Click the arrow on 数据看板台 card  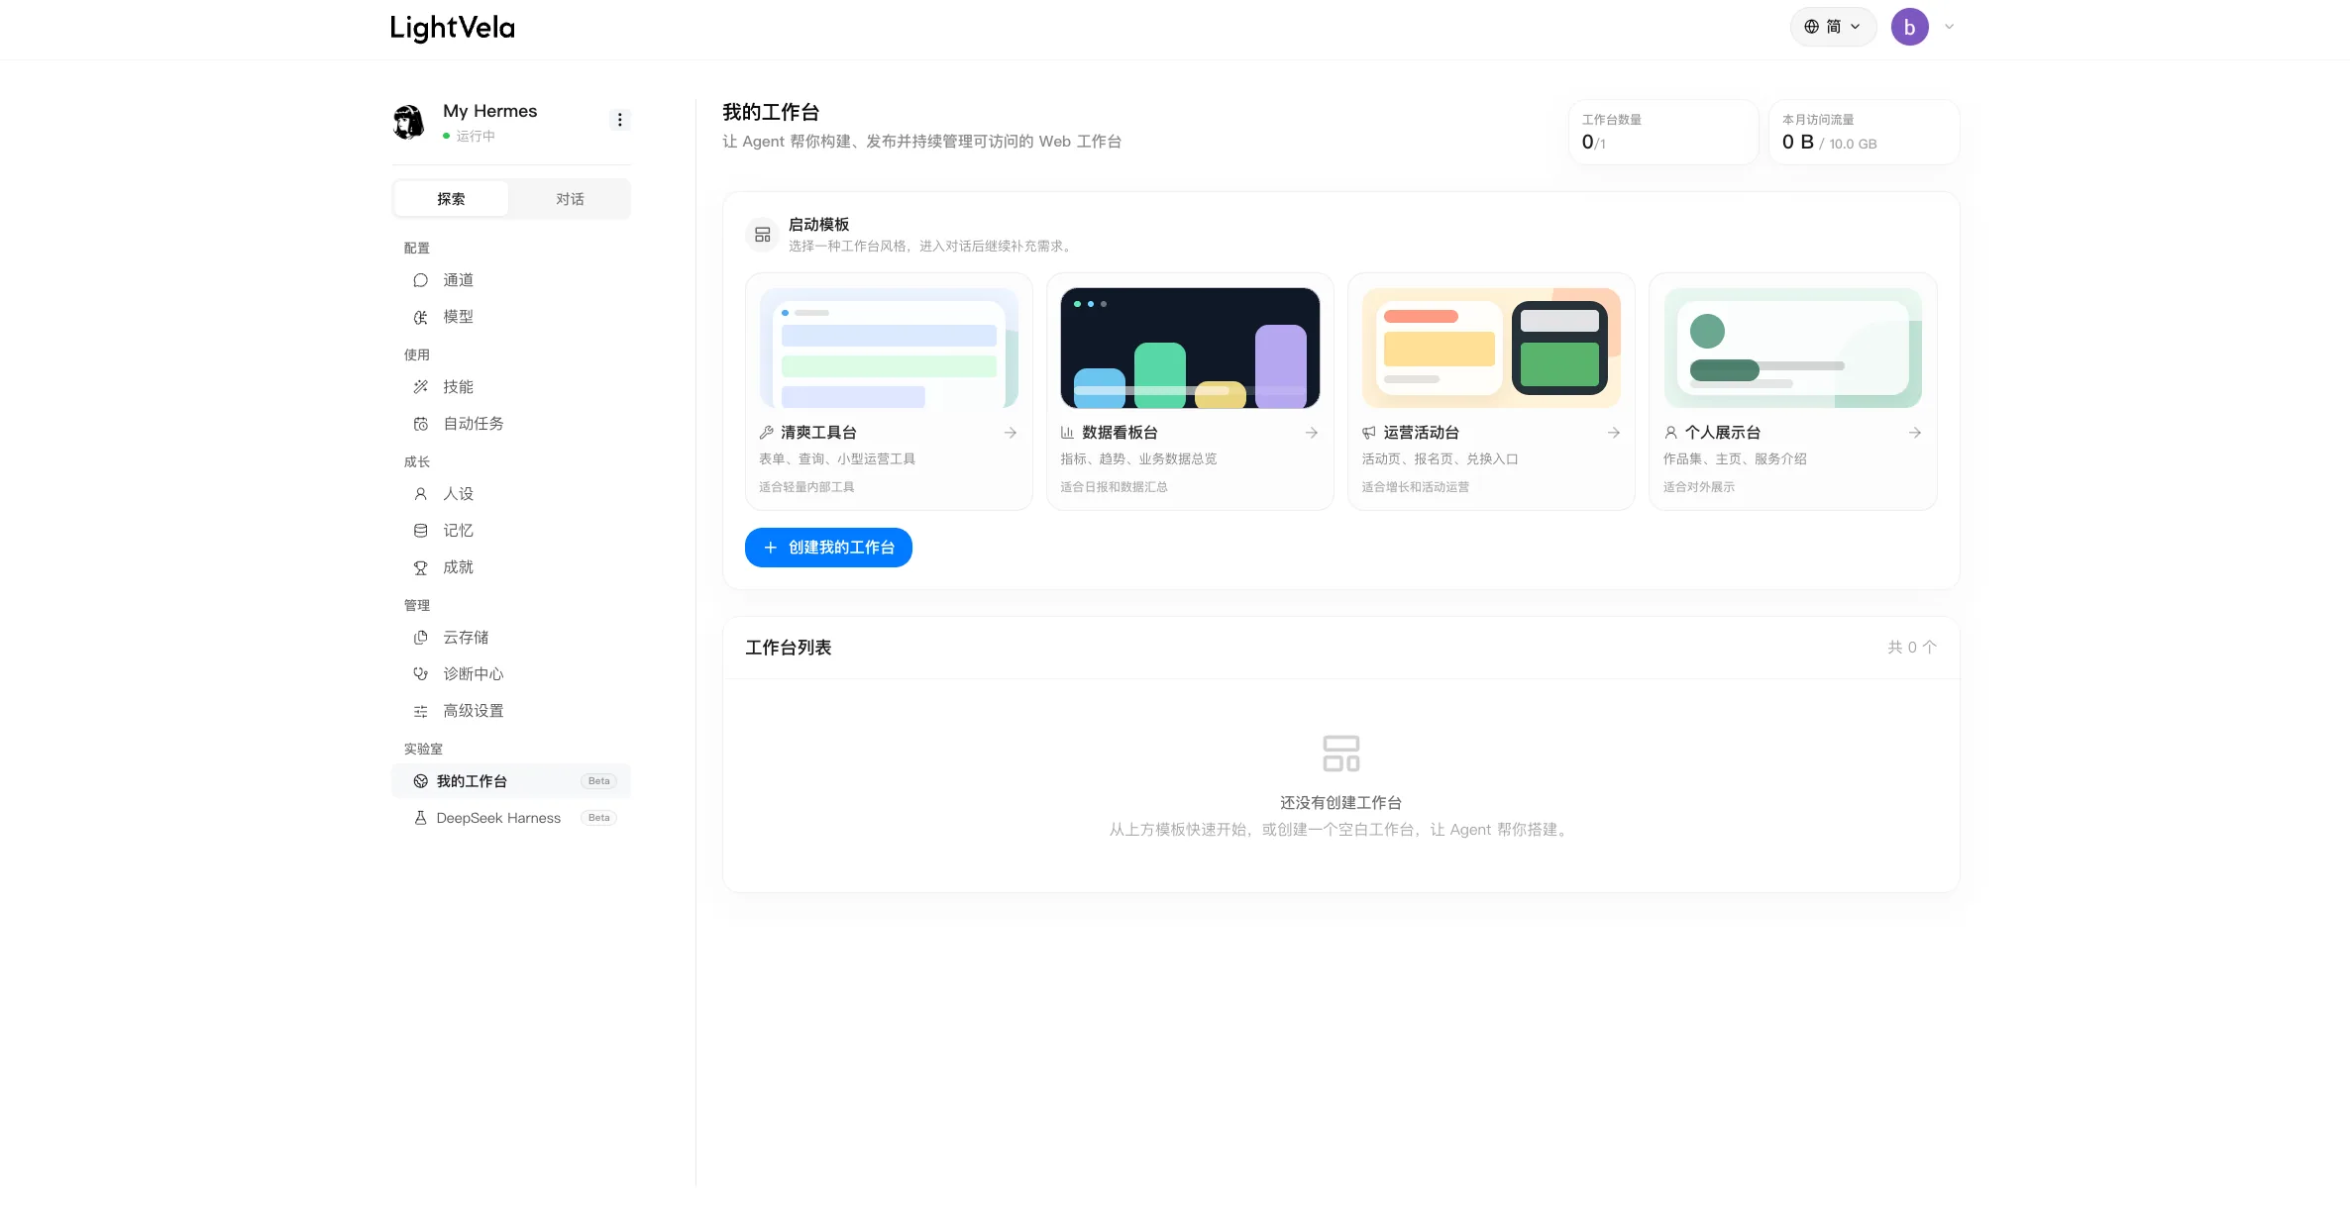(1311, 433)
